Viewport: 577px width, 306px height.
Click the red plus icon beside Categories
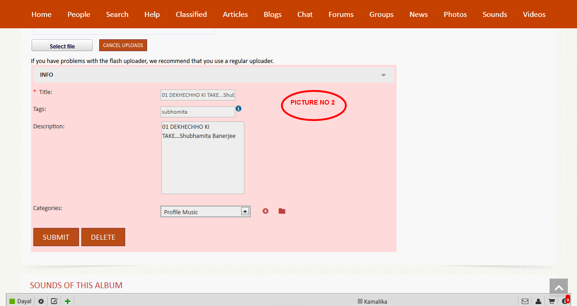tap(265, 211)
